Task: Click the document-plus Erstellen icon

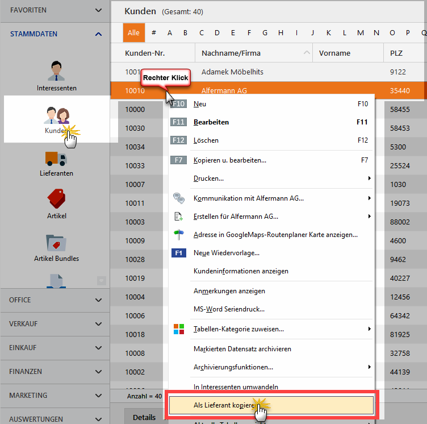Action: (179, 217)
